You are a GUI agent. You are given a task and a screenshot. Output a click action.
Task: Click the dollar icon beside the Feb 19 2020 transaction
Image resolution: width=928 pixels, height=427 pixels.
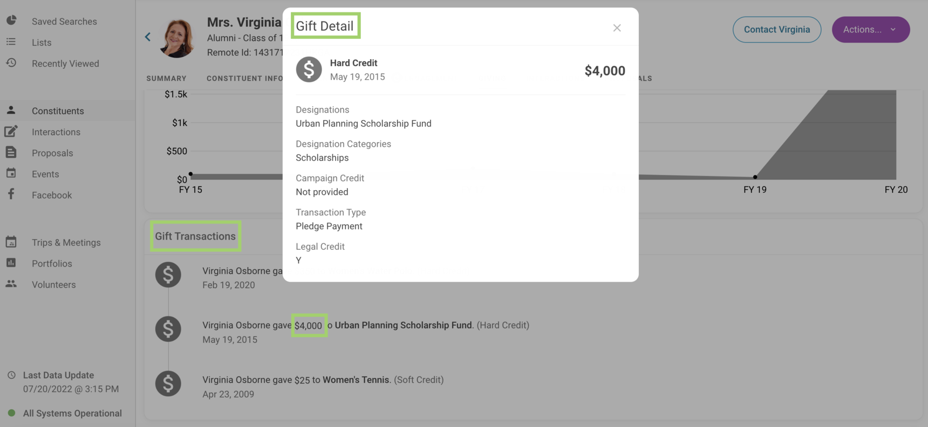coord(168,275)
